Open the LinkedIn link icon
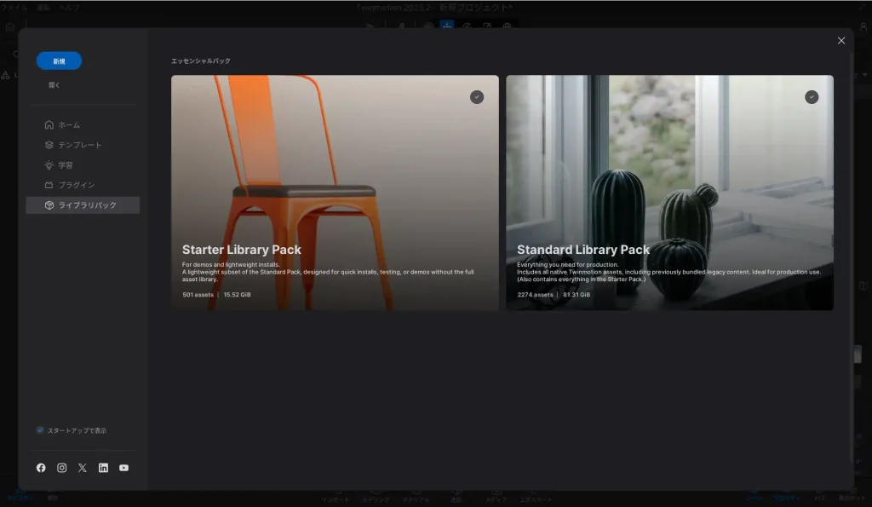 [x=103, y=468]
